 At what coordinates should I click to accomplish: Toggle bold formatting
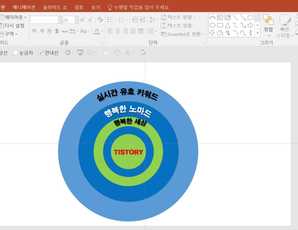pyautogui.click(x=34, y=31)
